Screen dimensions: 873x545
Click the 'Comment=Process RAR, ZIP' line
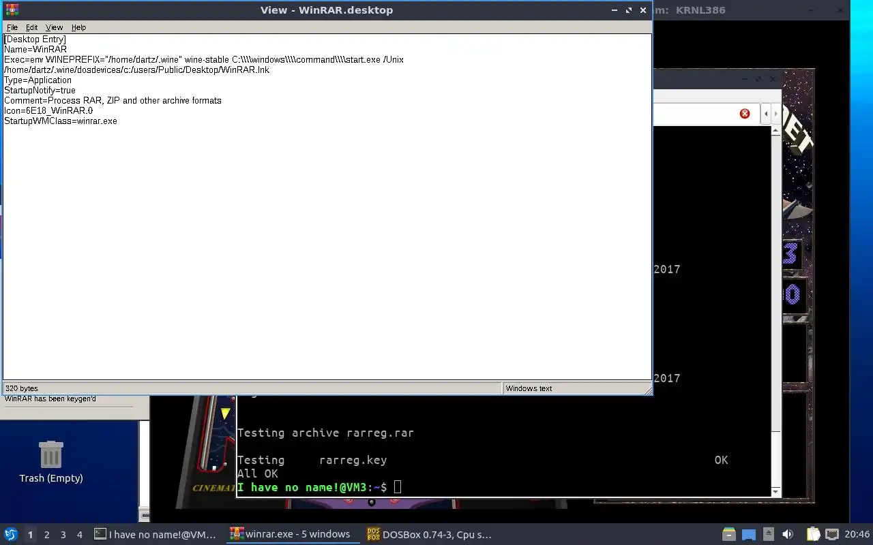(x=113, y=101)
